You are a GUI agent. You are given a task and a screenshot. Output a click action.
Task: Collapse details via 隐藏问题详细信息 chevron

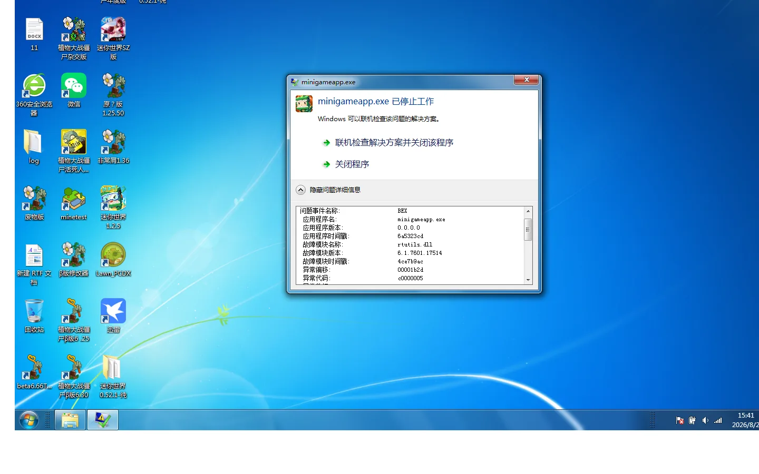301,190
